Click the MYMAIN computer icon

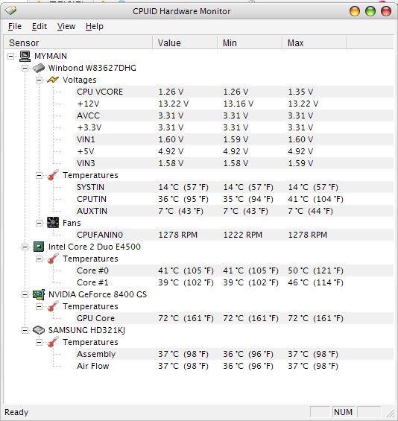click(25, 56)
